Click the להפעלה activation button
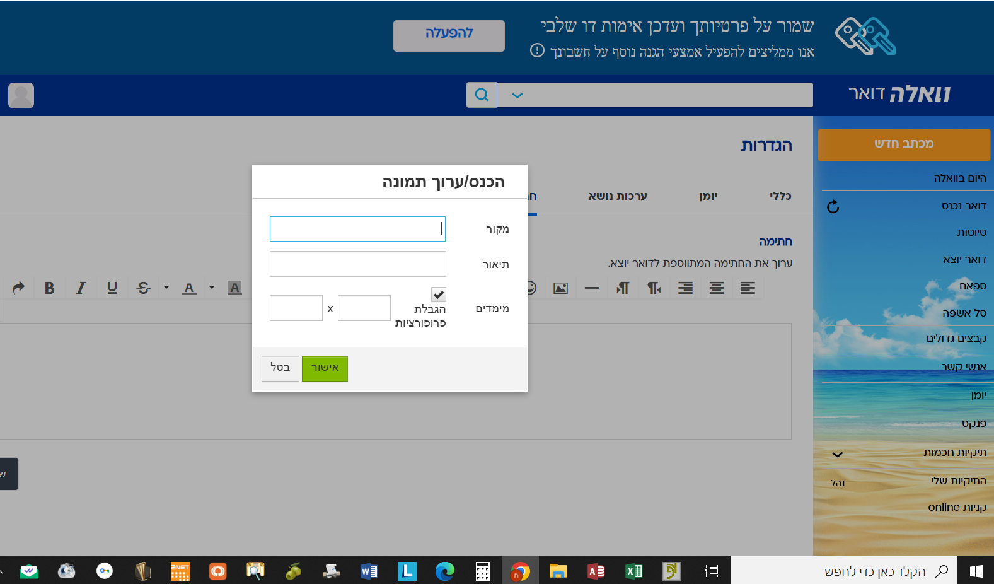994x584 pixels. click(x=449, y=35)
